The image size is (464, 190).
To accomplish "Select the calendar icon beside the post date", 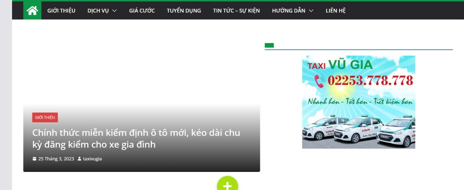I will pyautogui.click(x=34, y=158).
